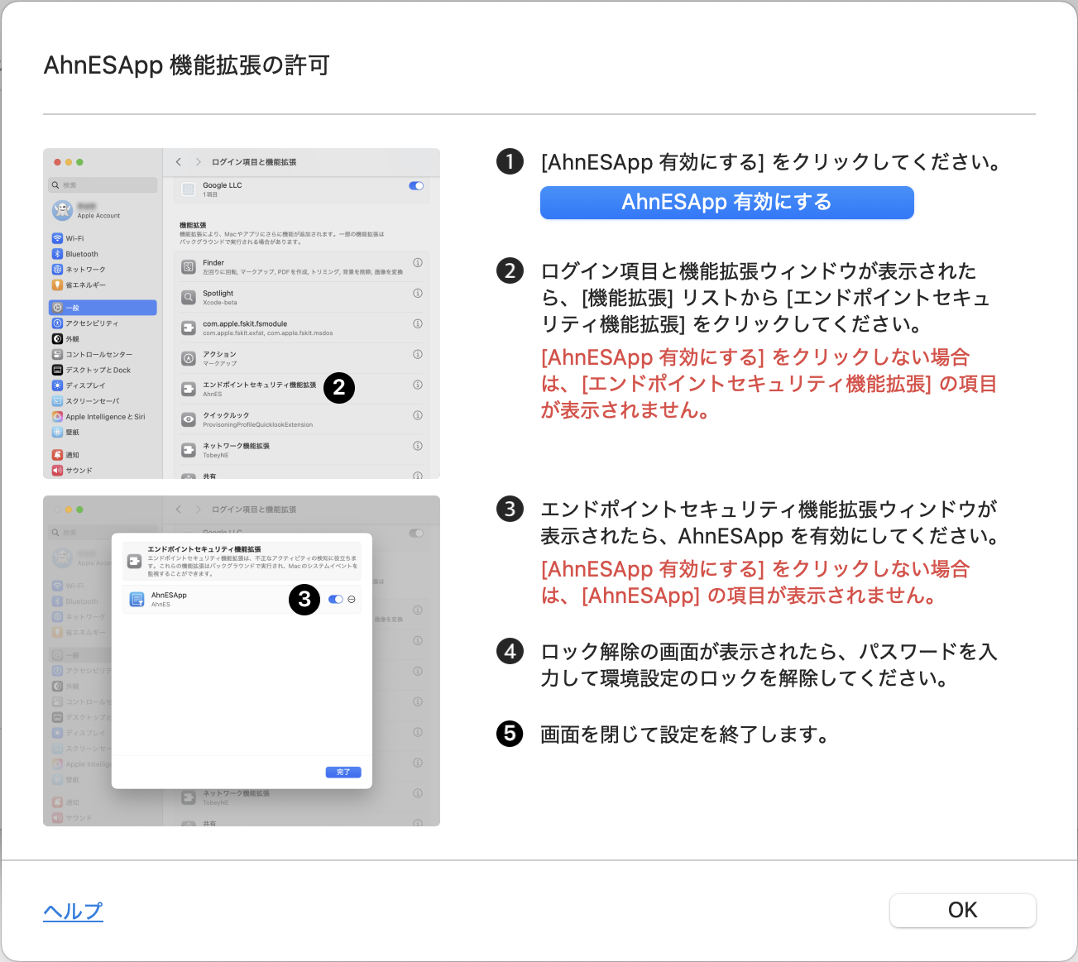Click back chevron in upper illustration header
Screen dimensions: 1078x962
179,162
